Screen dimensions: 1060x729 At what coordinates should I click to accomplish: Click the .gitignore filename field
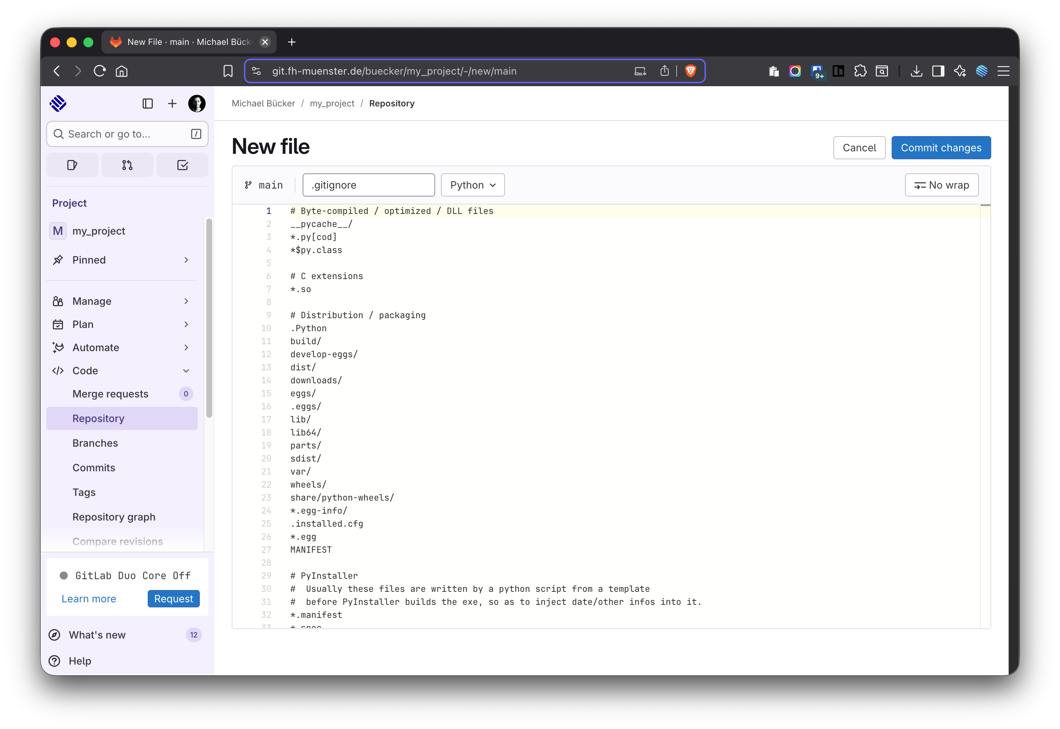click(369, 185)
